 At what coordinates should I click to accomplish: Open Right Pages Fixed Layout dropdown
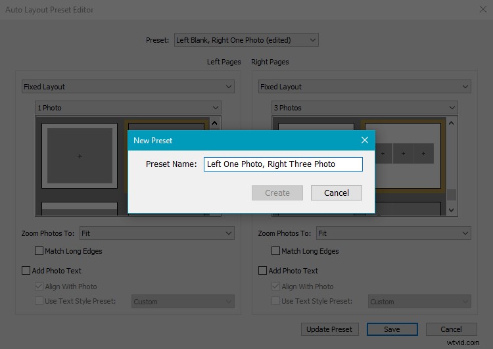[364, 87]
